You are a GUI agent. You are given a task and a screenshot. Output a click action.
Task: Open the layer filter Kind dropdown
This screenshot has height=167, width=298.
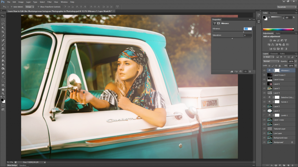(269, 57)
